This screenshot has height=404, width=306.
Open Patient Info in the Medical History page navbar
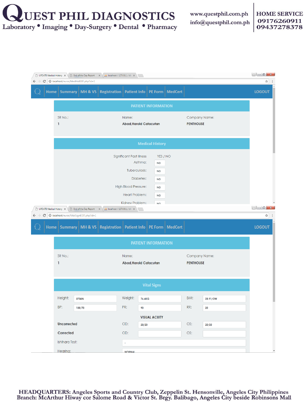point(135,92)
